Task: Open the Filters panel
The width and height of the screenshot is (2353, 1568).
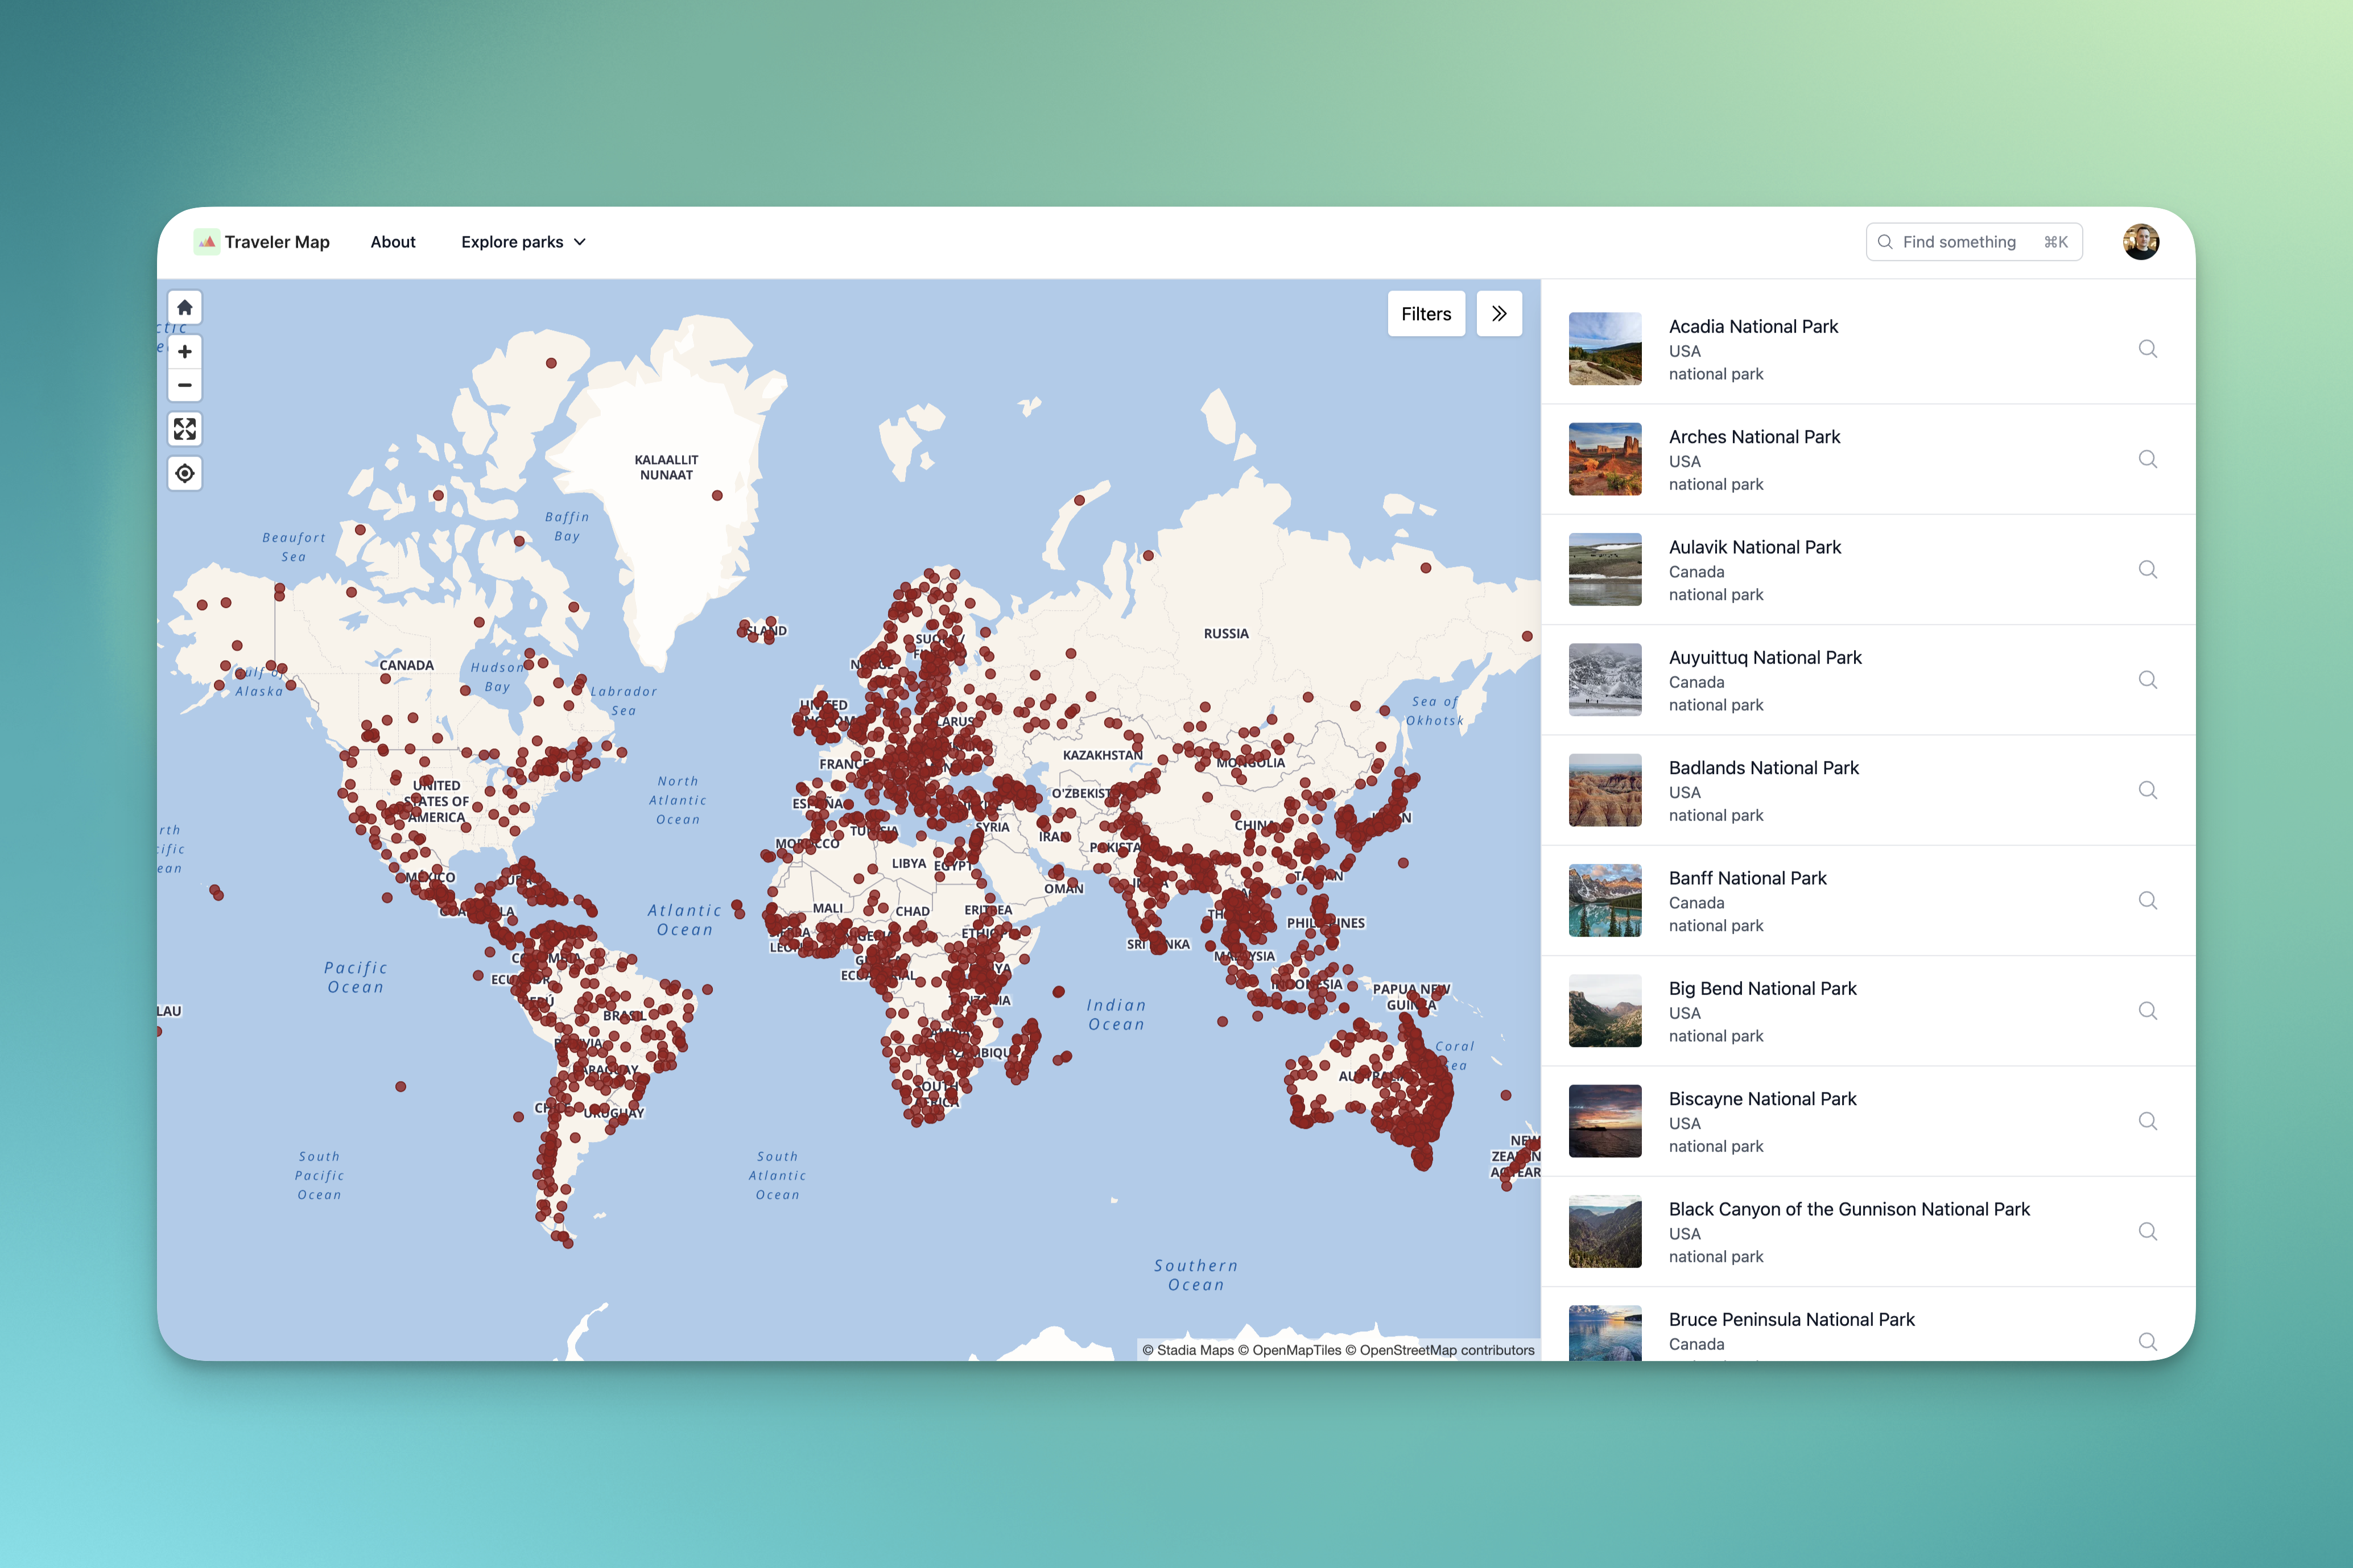Action: pos(1426,314)
